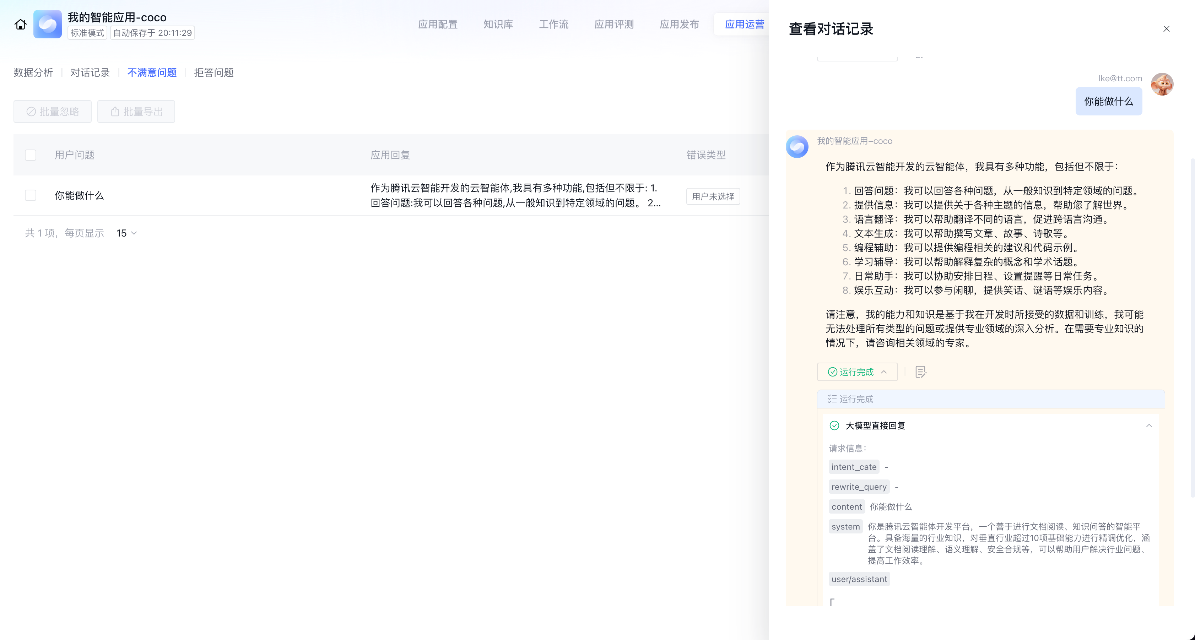
Task: Collapse the 运行完成 status dropdown
Action: click(x=857, y=372)
